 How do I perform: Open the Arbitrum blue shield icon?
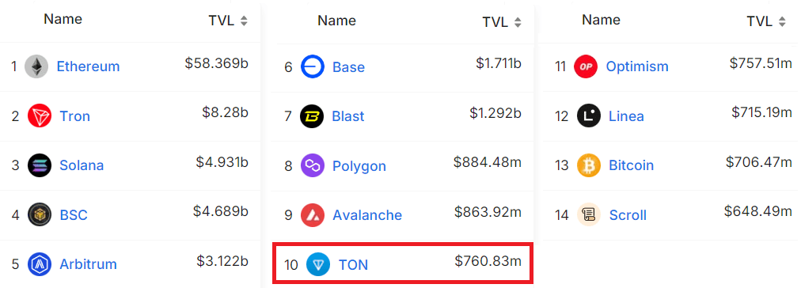(x=40, y=264)
